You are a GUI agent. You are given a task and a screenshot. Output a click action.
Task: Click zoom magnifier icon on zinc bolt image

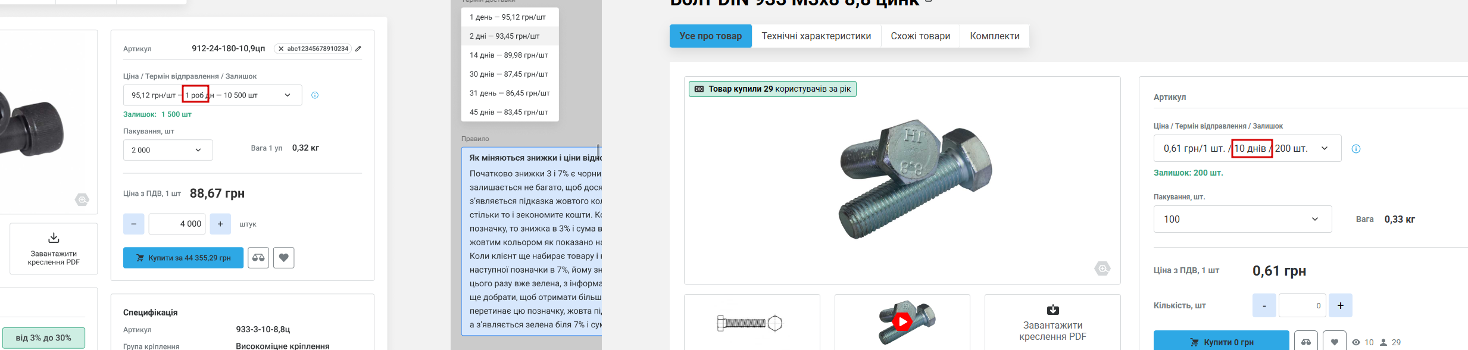tap(1102, 268)
